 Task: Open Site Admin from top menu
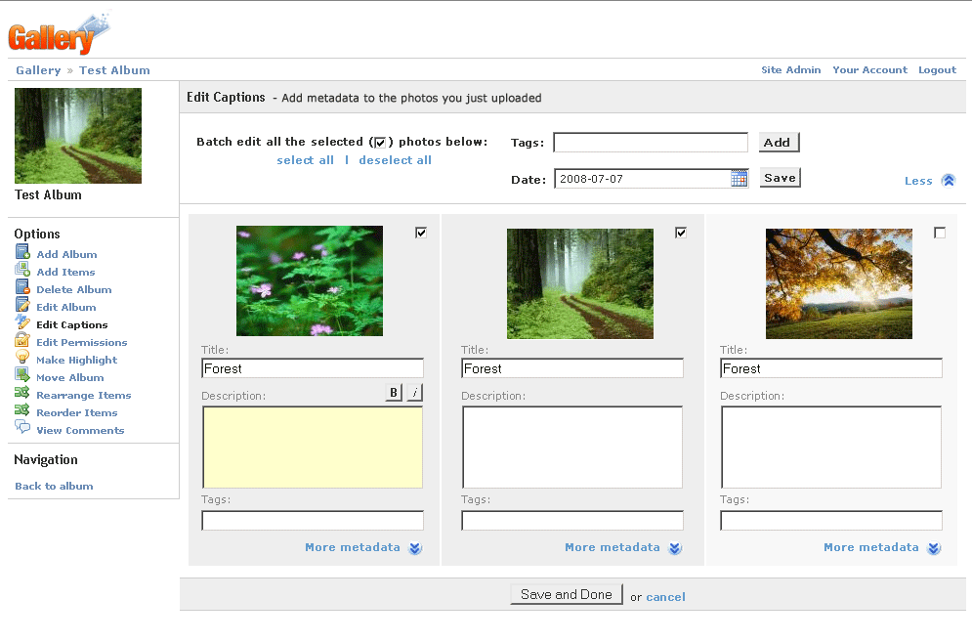pyautogui.click(x=790, y=70)
